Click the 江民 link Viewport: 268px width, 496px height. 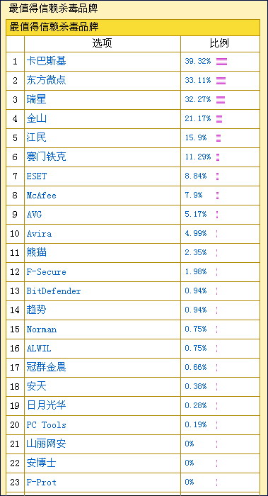[36, 137]
